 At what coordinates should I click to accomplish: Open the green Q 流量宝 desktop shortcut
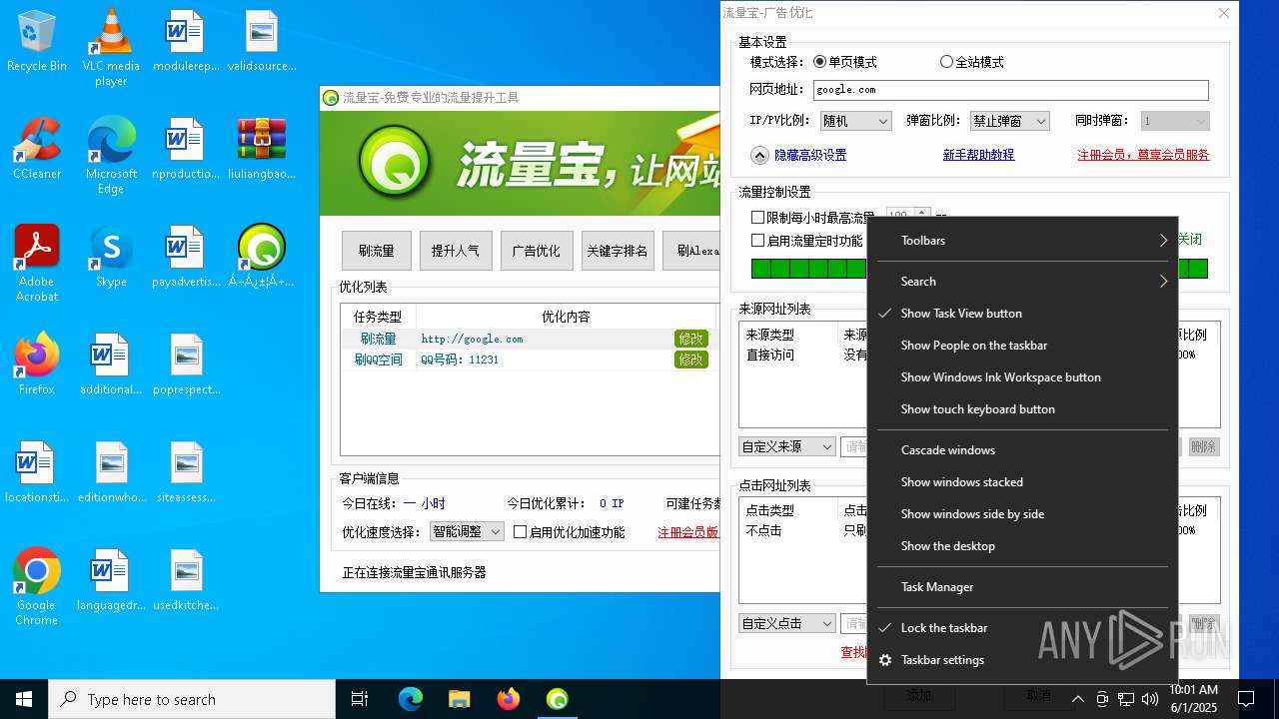pyautogui.click(x=262, y=256)
